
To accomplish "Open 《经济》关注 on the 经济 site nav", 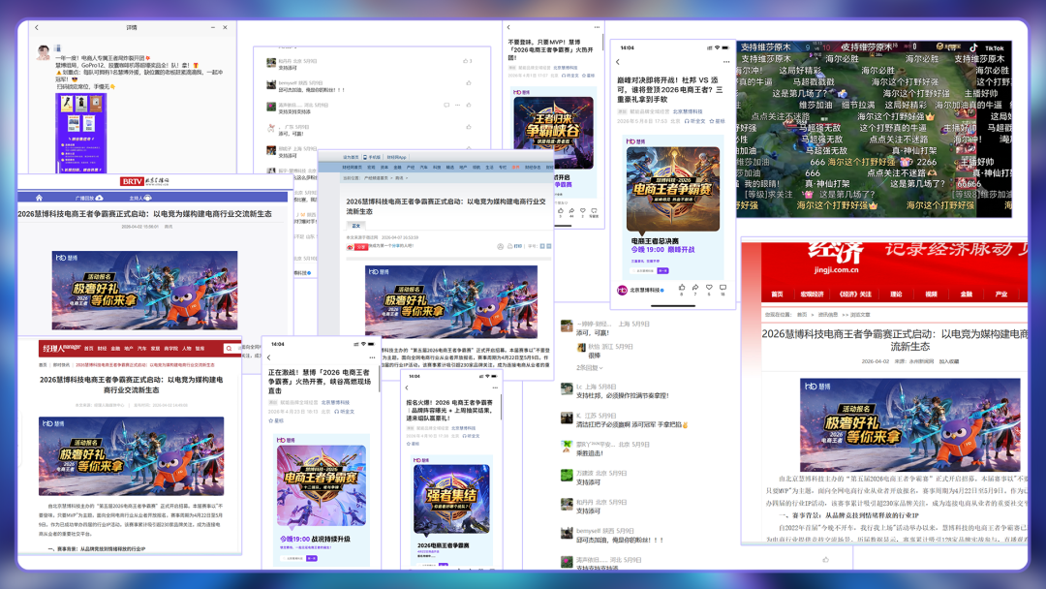I will 855,294.
